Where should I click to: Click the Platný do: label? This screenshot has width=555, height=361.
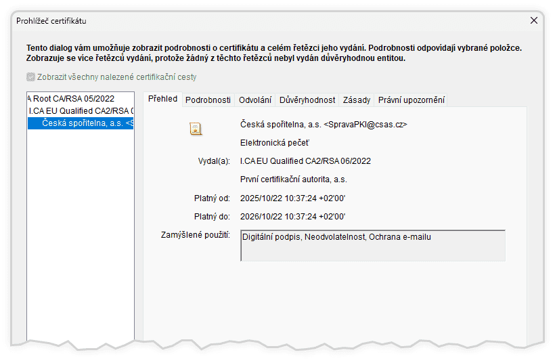click(x=212, y=217)
